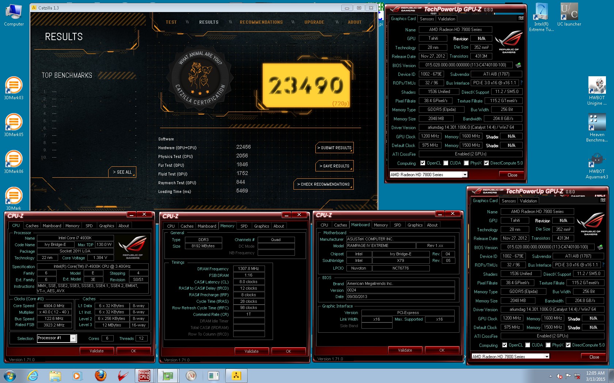614x383 pixels.
Task: Click the Model RAMPAGE IV EXTREME field
Action: tap(380, 245)
